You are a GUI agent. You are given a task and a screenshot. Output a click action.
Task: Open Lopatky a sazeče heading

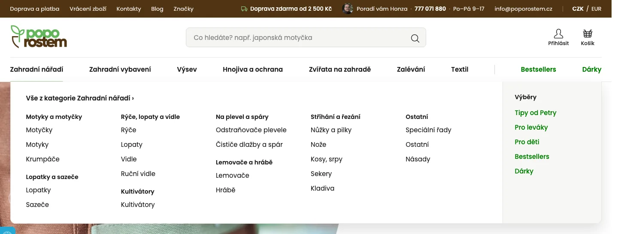pos(52,177)
